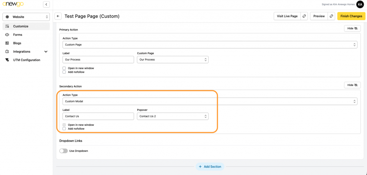
Task: Click the Forms icon in sidebar
Action: point(7,35)
